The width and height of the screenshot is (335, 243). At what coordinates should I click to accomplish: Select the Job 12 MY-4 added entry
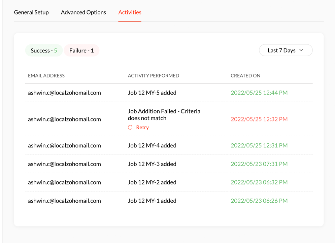coord(152,145)
